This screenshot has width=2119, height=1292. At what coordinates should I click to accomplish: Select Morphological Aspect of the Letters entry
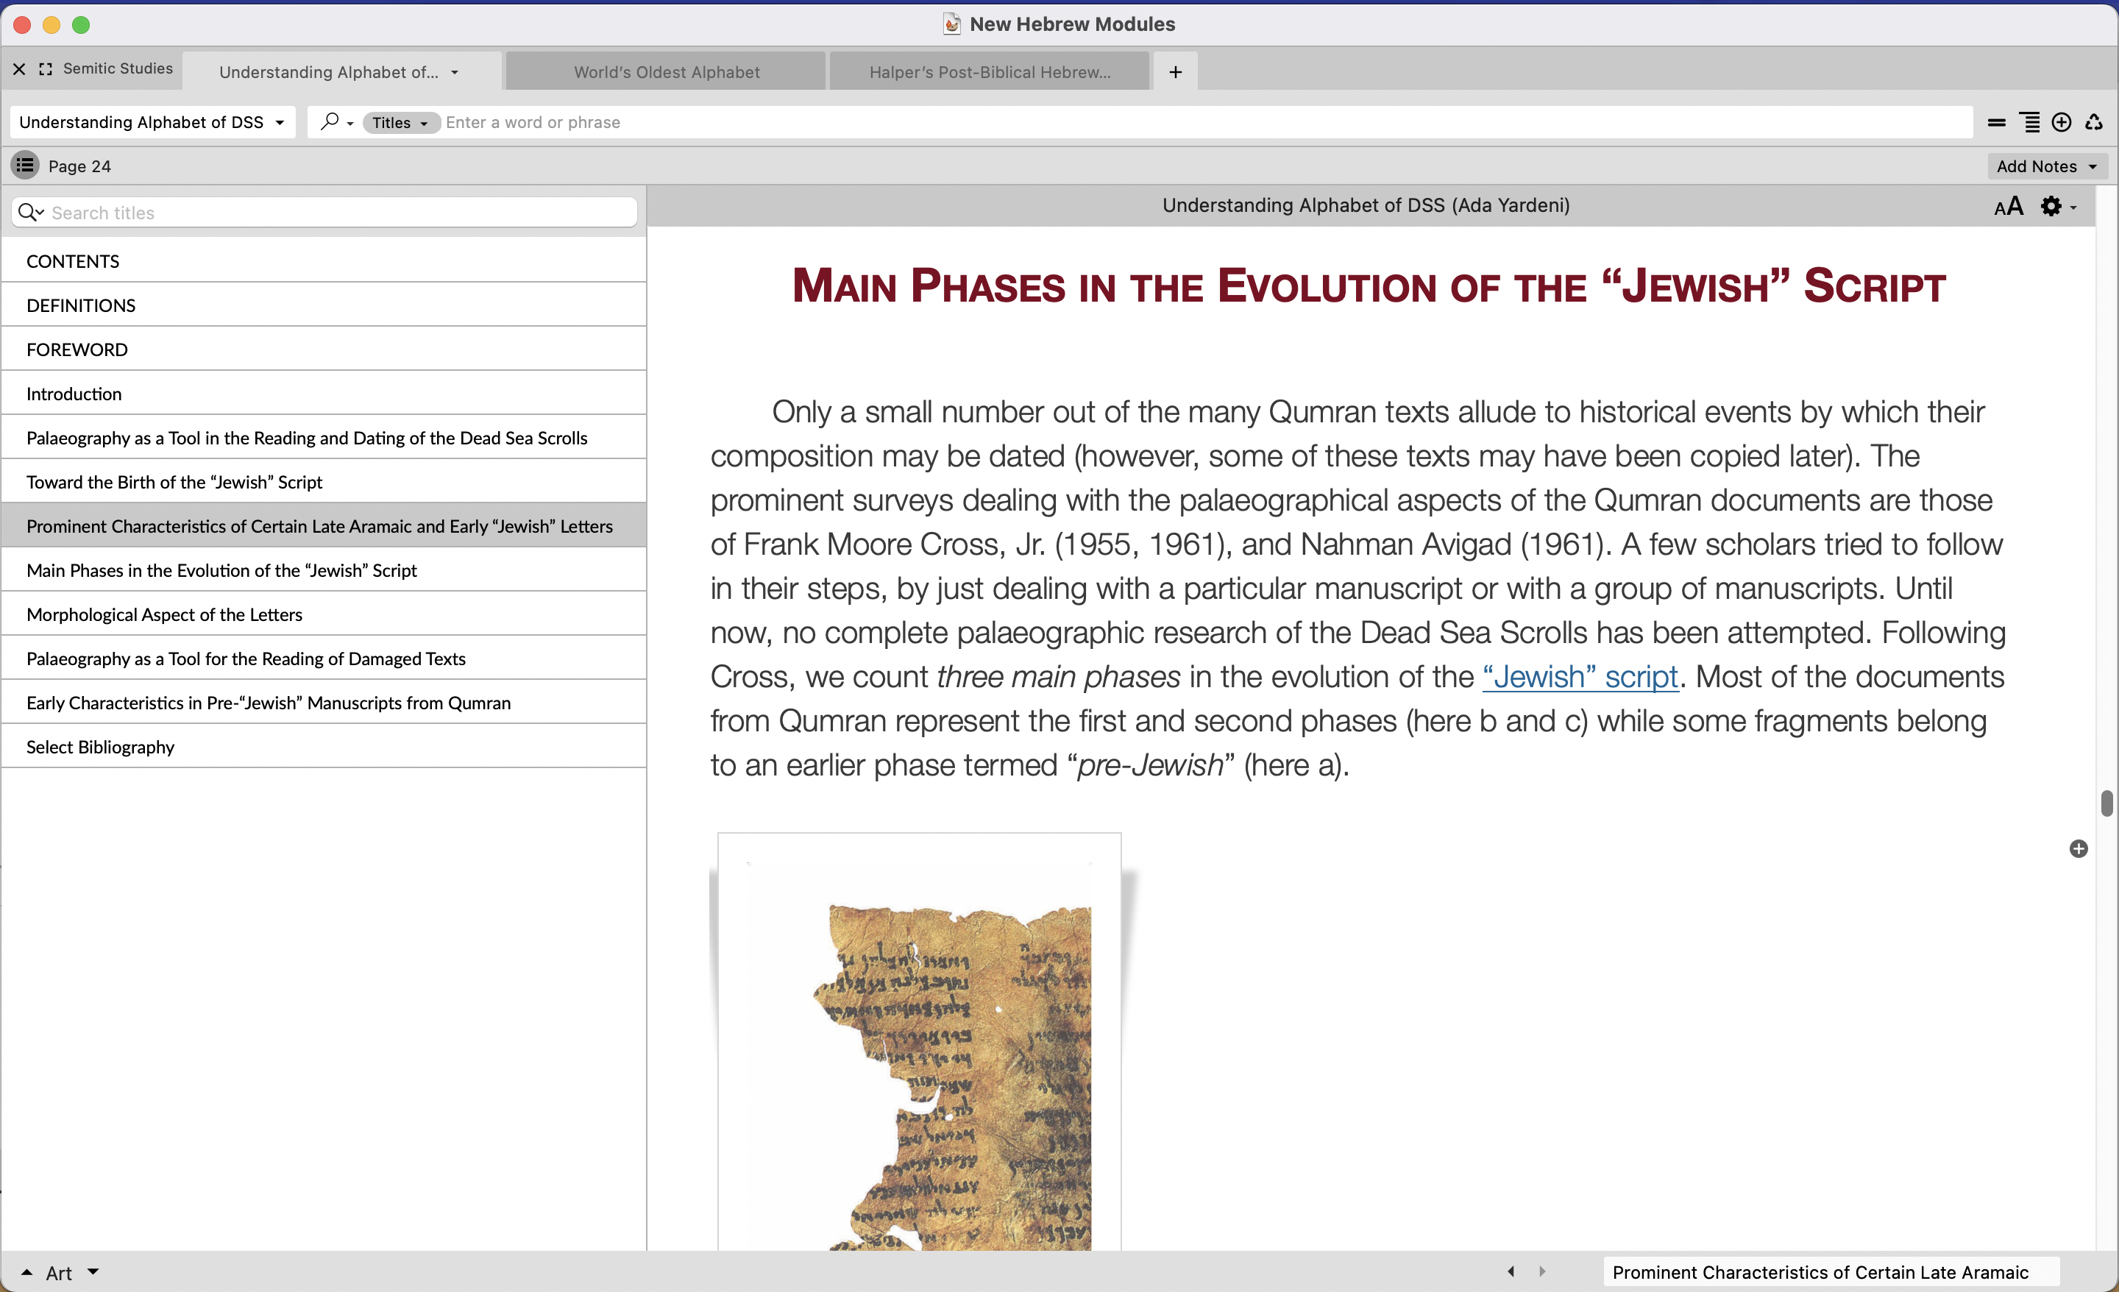pos(164,614)
